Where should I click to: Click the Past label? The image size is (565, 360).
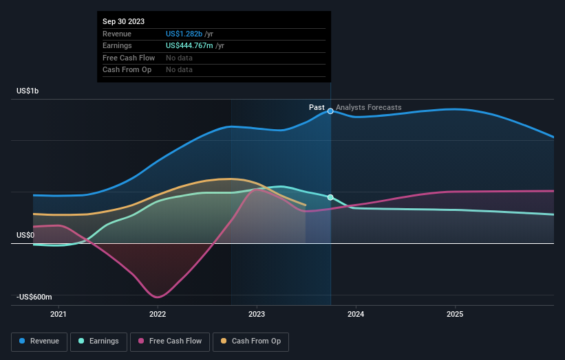click(x=317, y=107)
